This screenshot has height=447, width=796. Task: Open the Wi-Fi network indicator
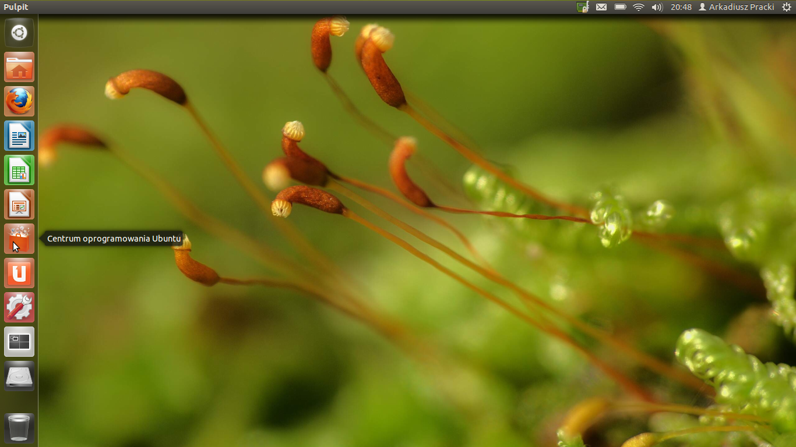pyautogui.click(x=639, y=7)
